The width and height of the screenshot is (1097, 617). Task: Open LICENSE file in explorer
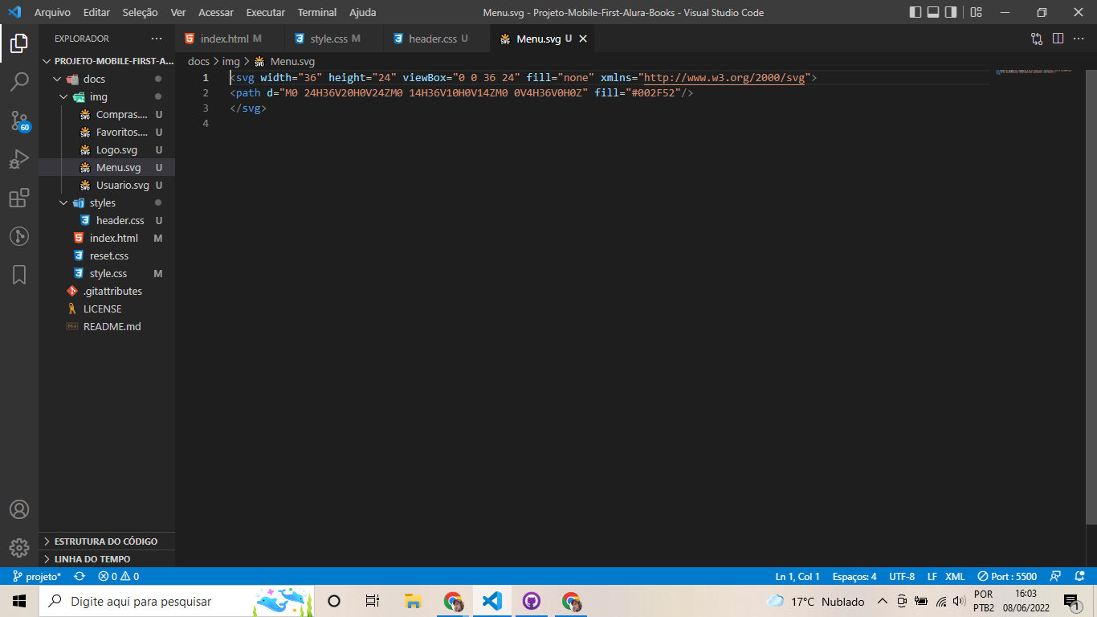pos(108,308)
